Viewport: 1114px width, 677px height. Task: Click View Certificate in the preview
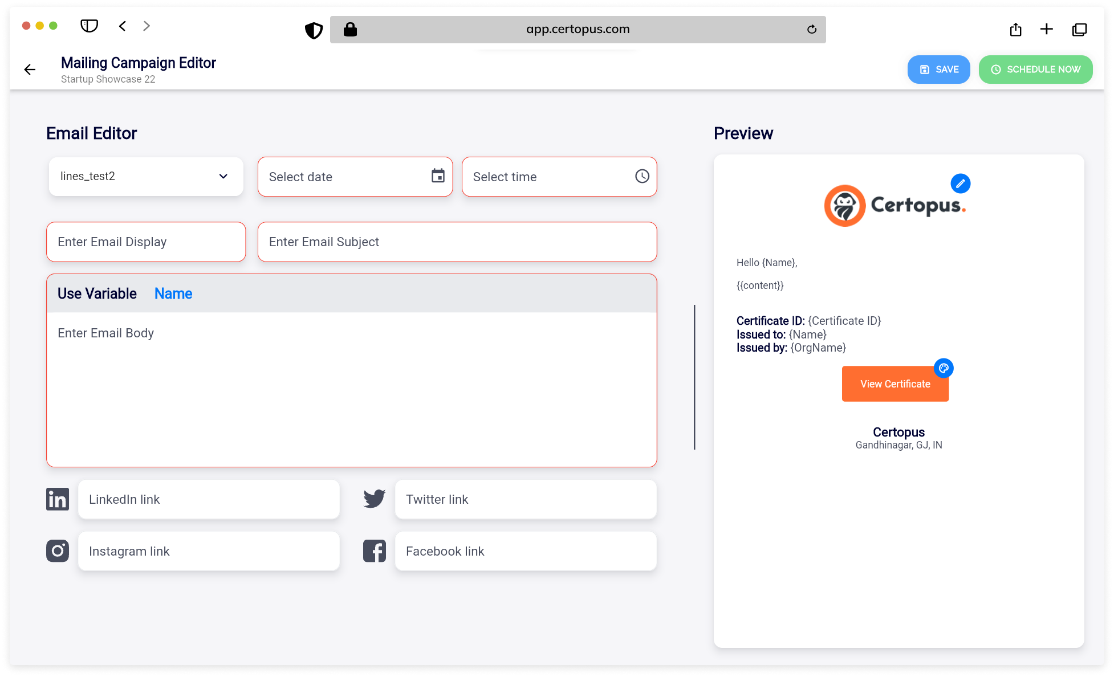pyautogui.click(x=895, y=384)
